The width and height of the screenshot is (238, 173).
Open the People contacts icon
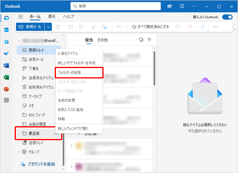6,42
